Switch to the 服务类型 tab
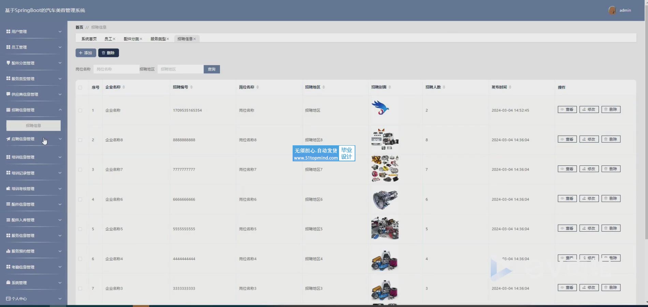The height and width of the screenshot is (307, 648). coord(158,39)
